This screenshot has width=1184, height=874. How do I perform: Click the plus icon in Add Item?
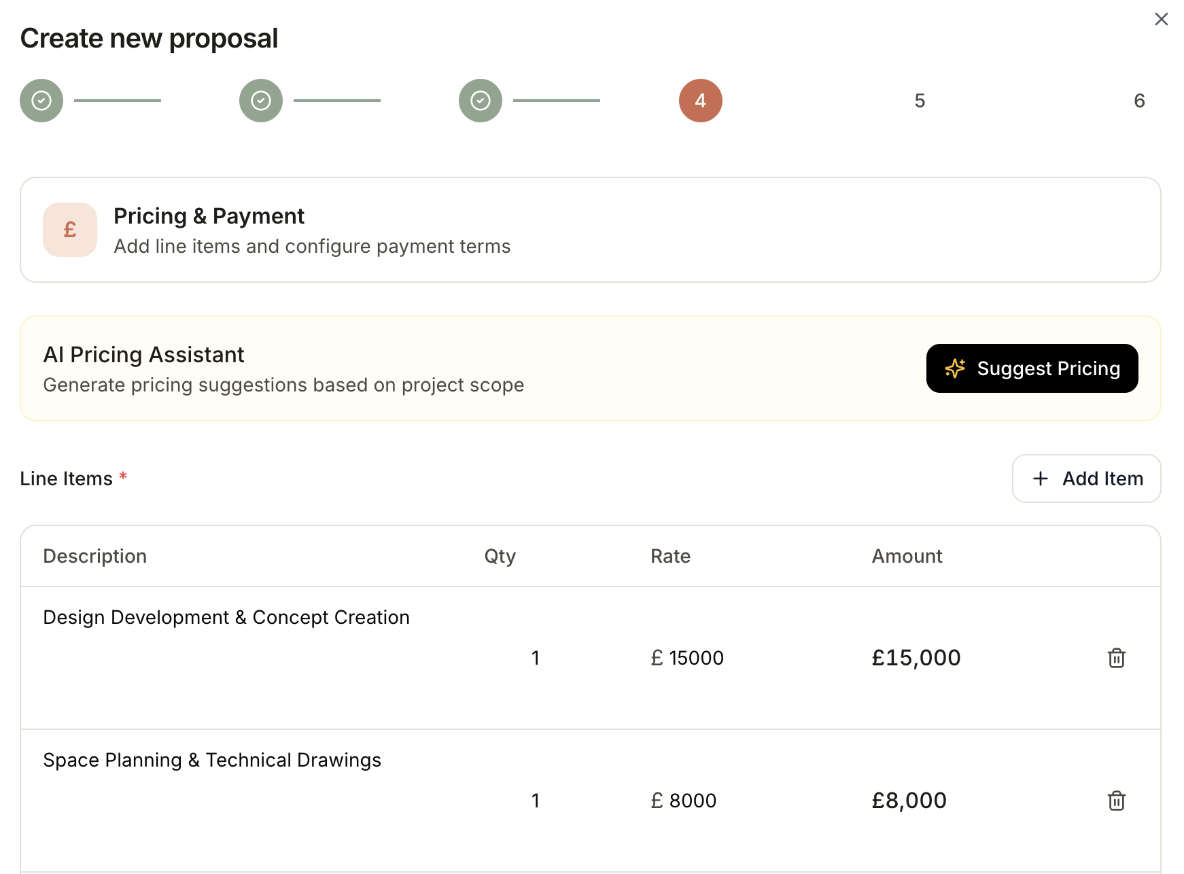click(1041, 478)
